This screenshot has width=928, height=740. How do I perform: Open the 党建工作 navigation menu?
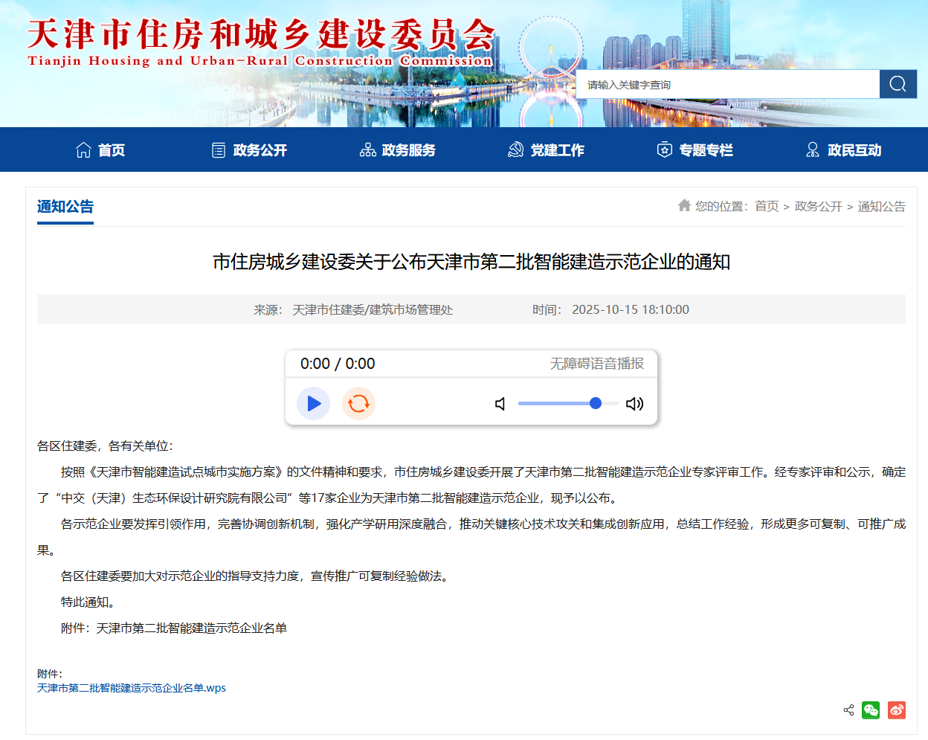click(547, 150)
